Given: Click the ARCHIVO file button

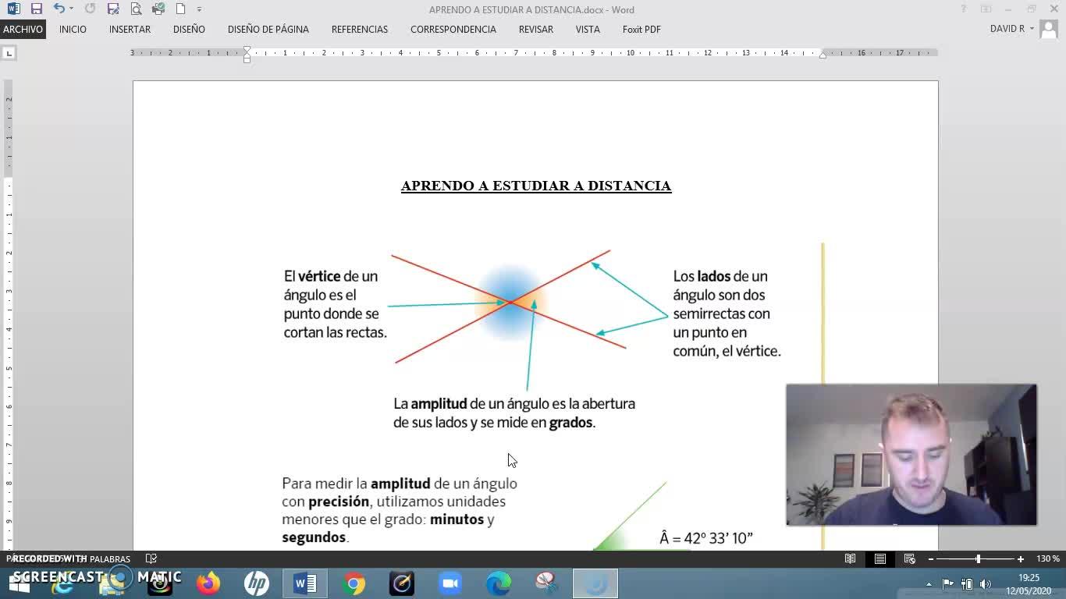Looking at the screenshot, I should (23, 29).
